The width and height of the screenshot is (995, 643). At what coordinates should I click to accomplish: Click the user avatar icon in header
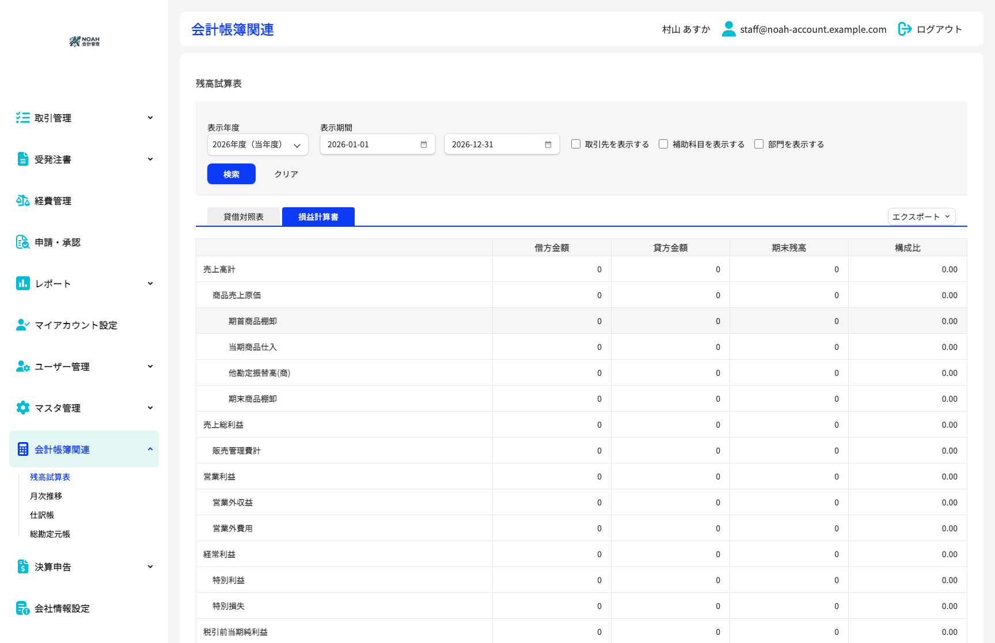tap(729, 29)
